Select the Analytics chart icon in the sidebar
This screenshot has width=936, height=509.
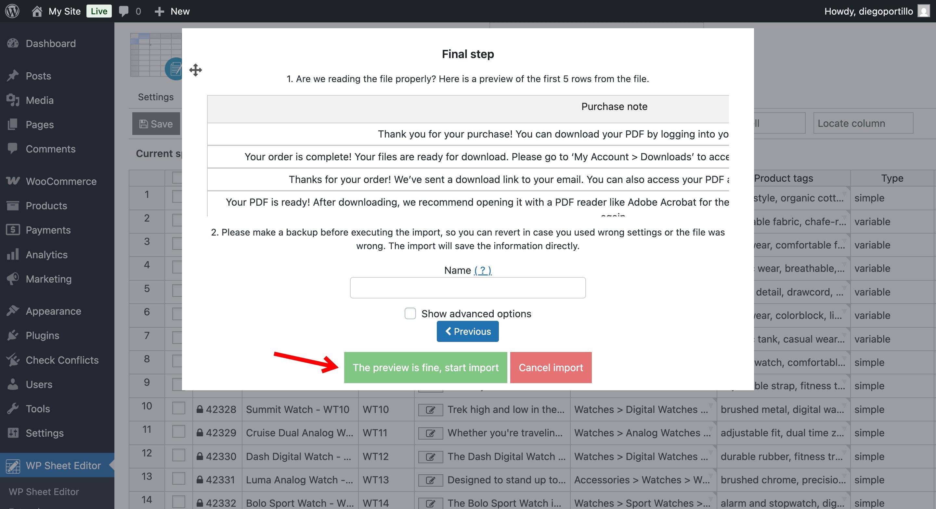click(13, 254)
